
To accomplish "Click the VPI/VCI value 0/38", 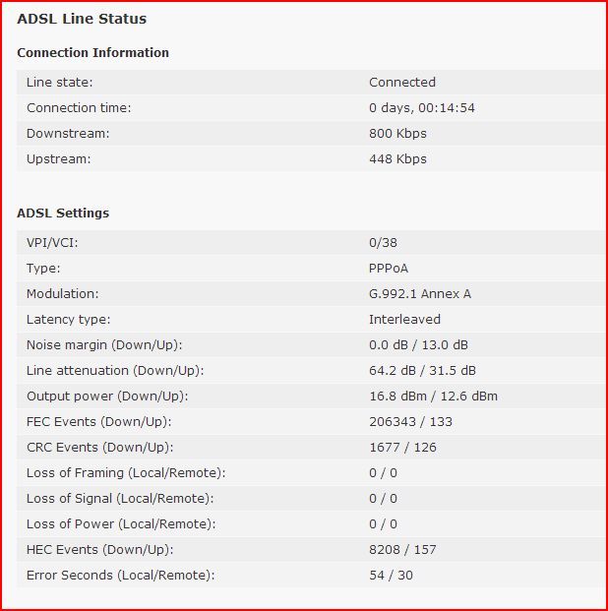I will [383, 243].
